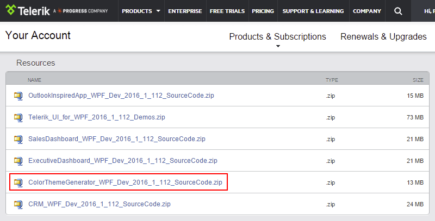Click the zip icon beside SalesDashboard file
This screenshot has width=435, height=221.
[x=18, y=139]
